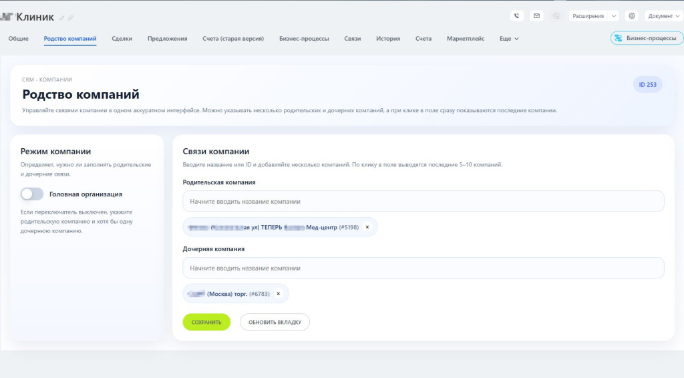This screenshot has height=378, width=684.
Task: Open the Документ dropdown
Action: click(664, 16)
